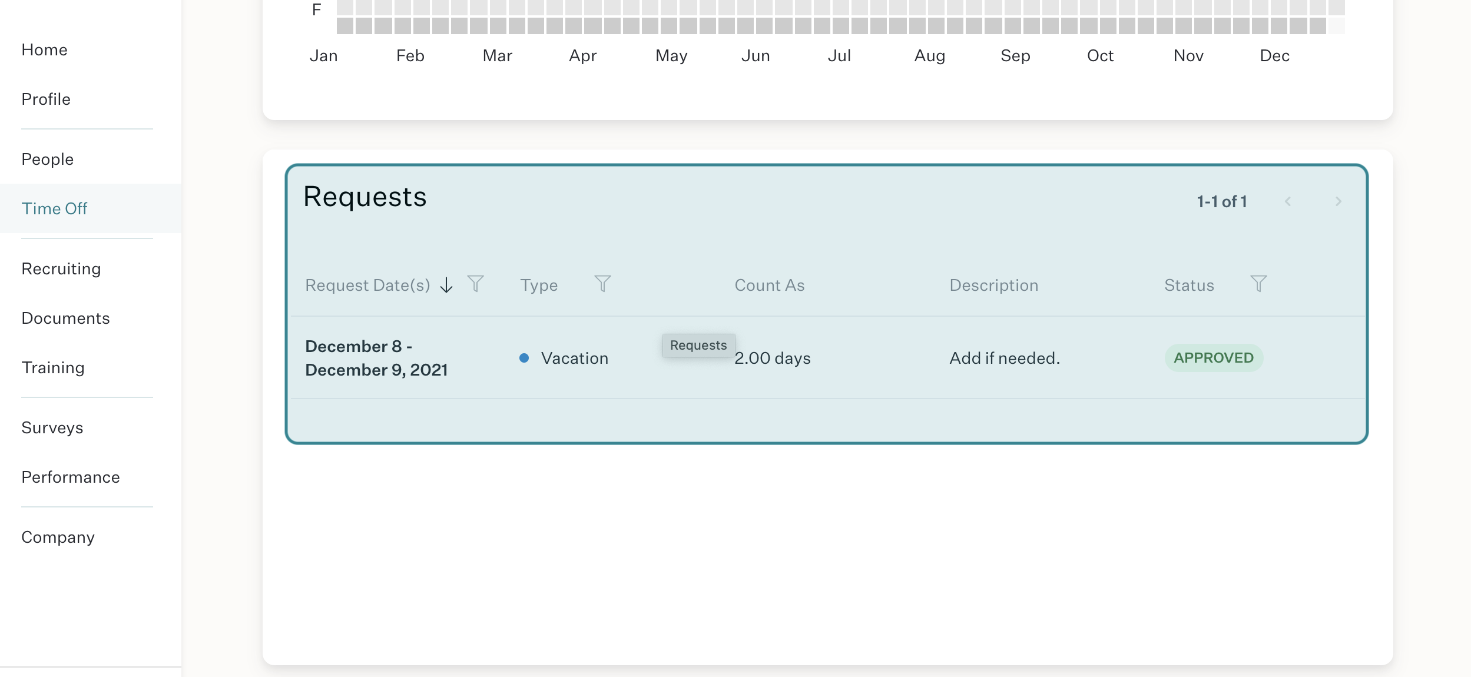Image resolution: width=1471 pixels, height=677 pixels.
Task: Open the Type column filter icon
Action: pos(602,284)
